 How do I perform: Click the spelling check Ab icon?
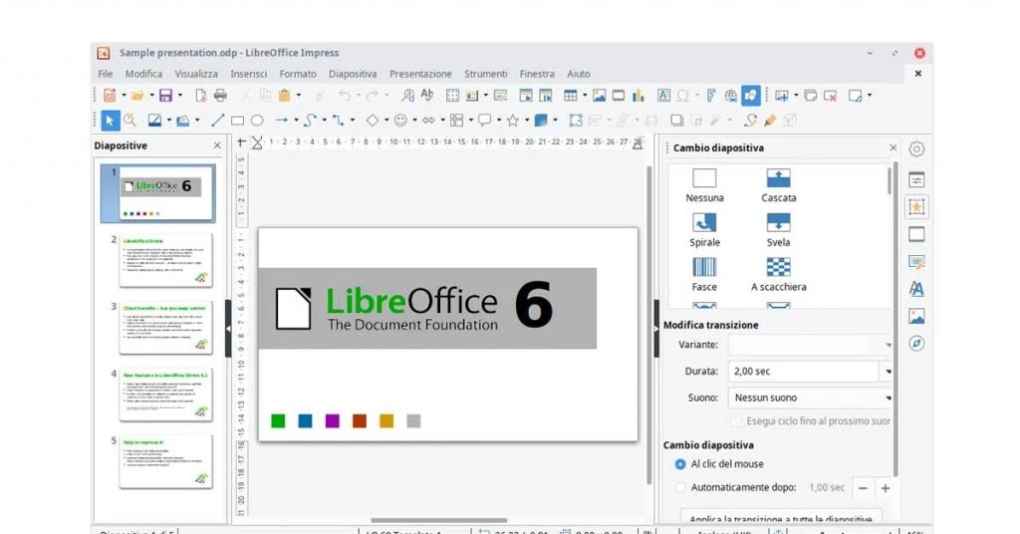click(426, 95)
